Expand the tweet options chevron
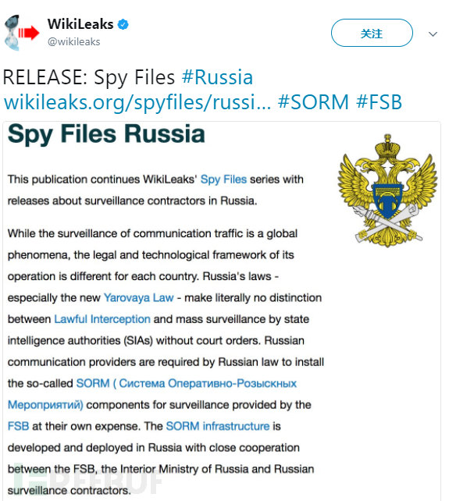Viewport: 449px width, 501px height. (x=433, y=34)
